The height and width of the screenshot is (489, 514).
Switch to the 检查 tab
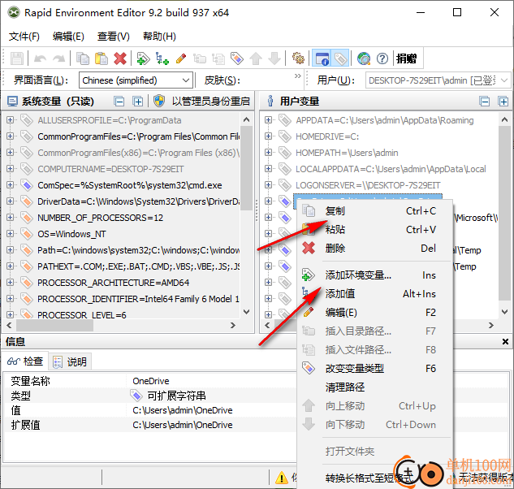pos(25,361)
